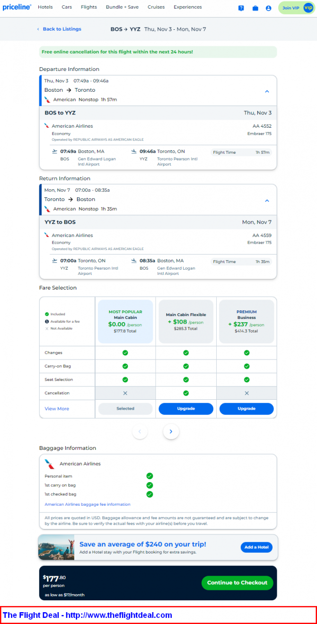This screenshot has width=317, height=624.
Task: Click the Flight Time 1h 35m badge
Action: [241, 262]
